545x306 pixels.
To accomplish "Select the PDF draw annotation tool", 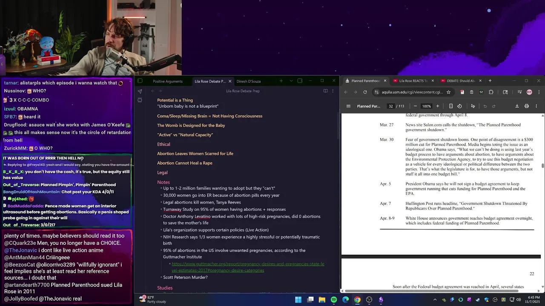I will tap(473, 106).
